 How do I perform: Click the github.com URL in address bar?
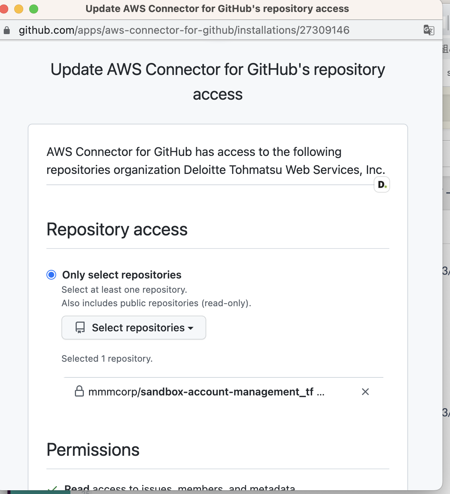click(184, 30)
